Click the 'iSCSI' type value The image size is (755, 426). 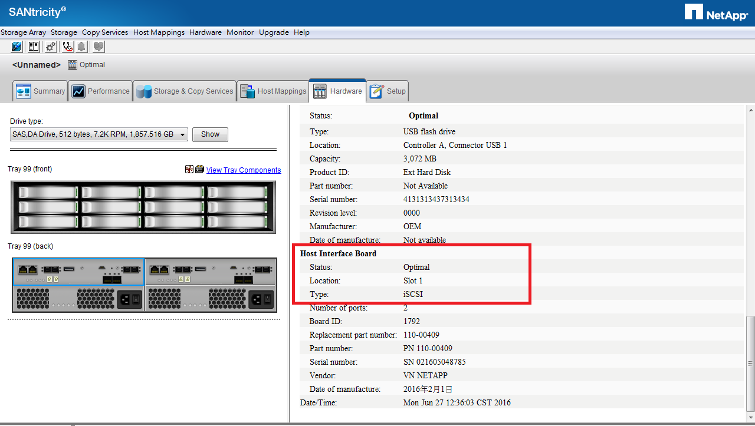point(413,294)
